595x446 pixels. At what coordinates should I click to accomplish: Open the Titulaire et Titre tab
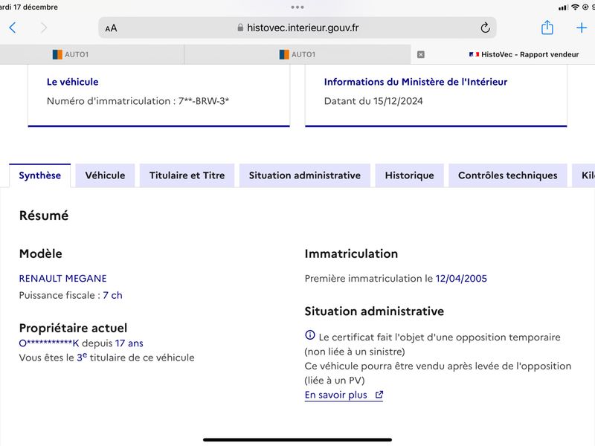(187, 175)
